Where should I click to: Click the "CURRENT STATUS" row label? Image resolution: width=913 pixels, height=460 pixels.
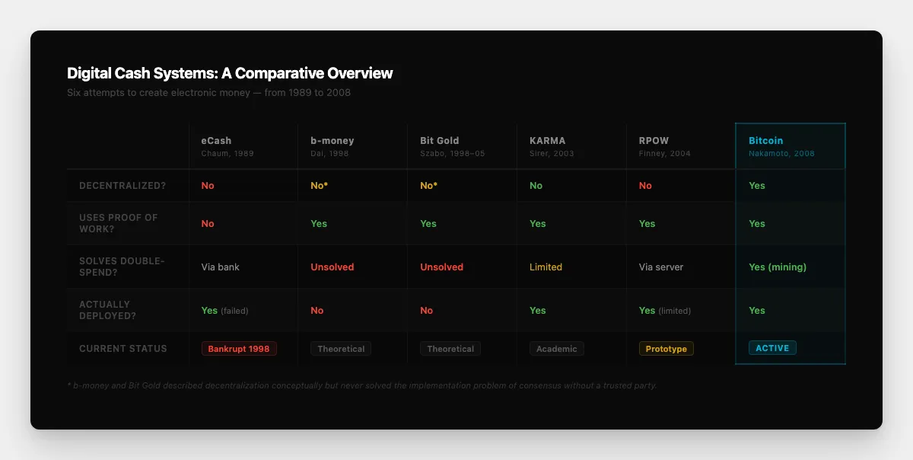point(123,349)
